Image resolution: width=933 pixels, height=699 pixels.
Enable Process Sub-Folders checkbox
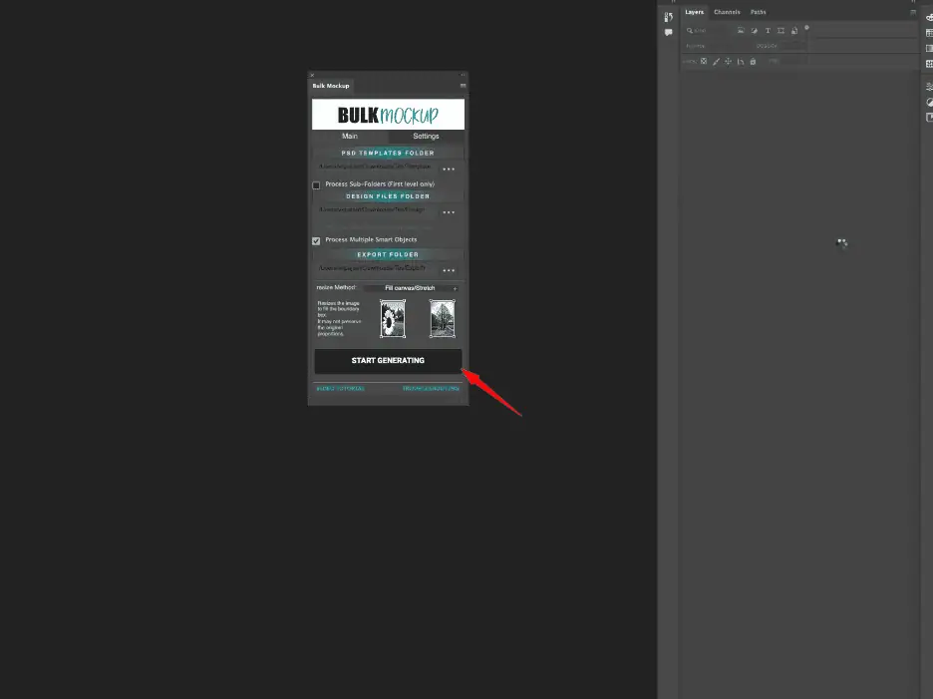(316, 184)
